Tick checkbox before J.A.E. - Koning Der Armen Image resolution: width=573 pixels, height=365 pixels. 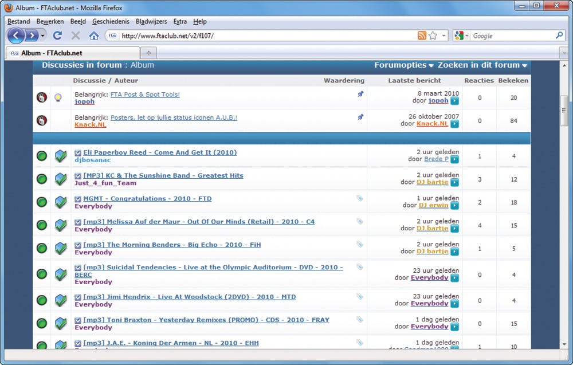click(78, 343)
